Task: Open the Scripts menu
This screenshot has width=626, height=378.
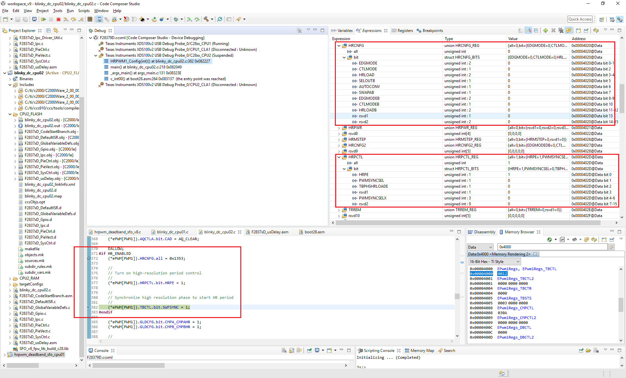Action: 84,11
